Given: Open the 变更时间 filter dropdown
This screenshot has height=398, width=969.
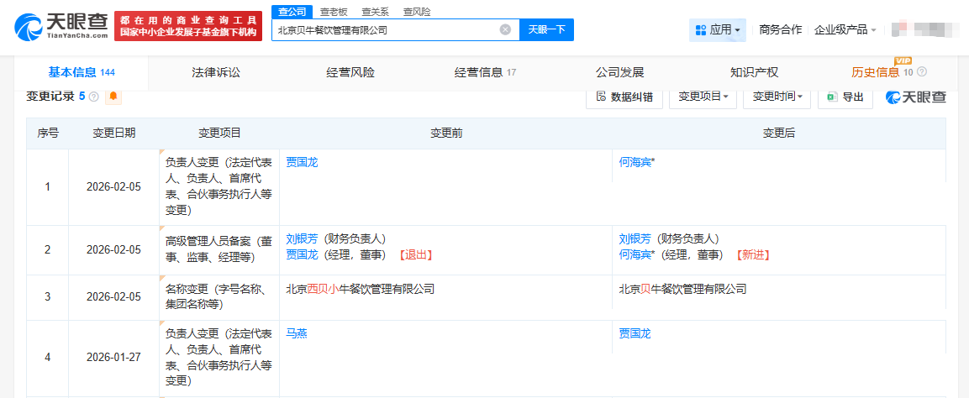Looking at the screenshot, I should tap(777, 97).
